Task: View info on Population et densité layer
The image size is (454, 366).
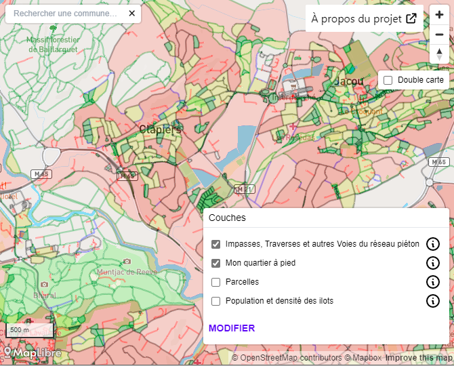Action: click(x=433, y=301)
